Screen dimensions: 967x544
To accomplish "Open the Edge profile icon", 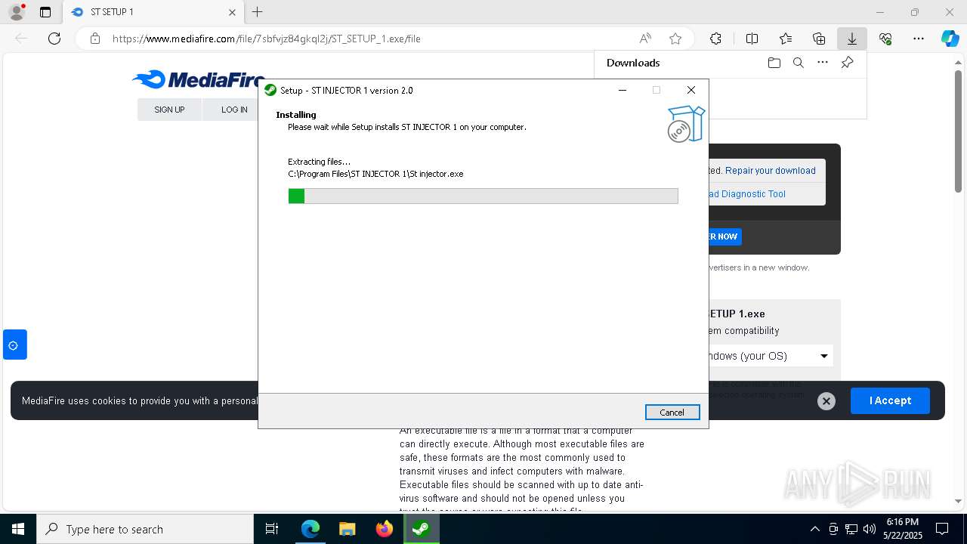I will 16,12.
